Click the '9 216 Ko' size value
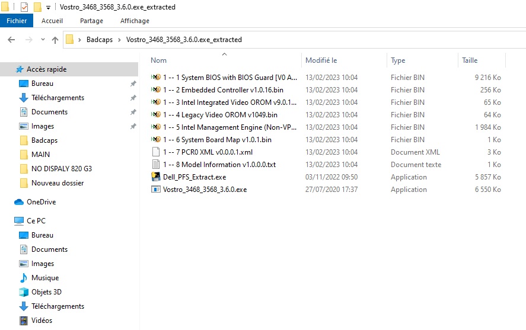Image resolution: width=526 pixels, height=330 pixels. point(488,78)
